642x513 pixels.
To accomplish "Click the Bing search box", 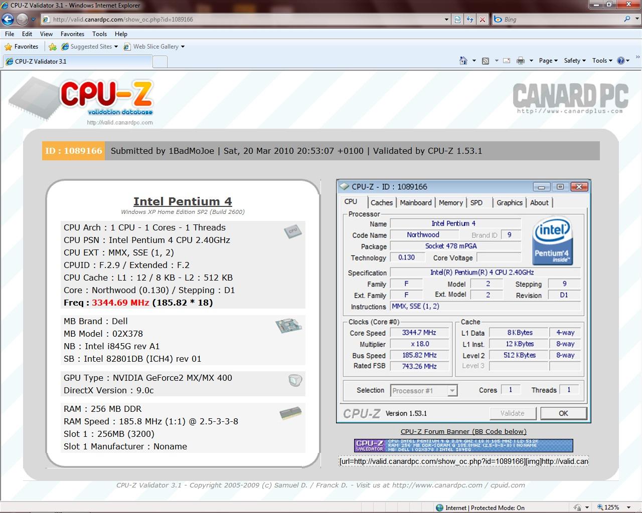I will tap(557, 20).
